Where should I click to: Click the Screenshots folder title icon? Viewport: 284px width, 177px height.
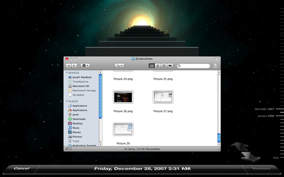click(133, 59)
